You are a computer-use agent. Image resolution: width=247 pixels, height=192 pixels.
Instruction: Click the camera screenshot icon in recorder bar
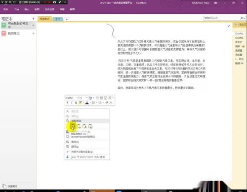54,2
